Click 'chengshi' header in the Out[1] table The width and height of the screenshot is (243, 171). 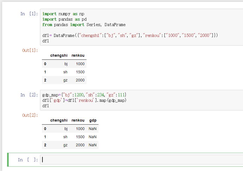[x=59, y=55]
